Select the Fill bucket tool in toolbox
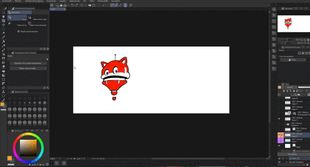The height and width of the screenshot is (167, 310). pyautogui.click(x=4, y=71)
